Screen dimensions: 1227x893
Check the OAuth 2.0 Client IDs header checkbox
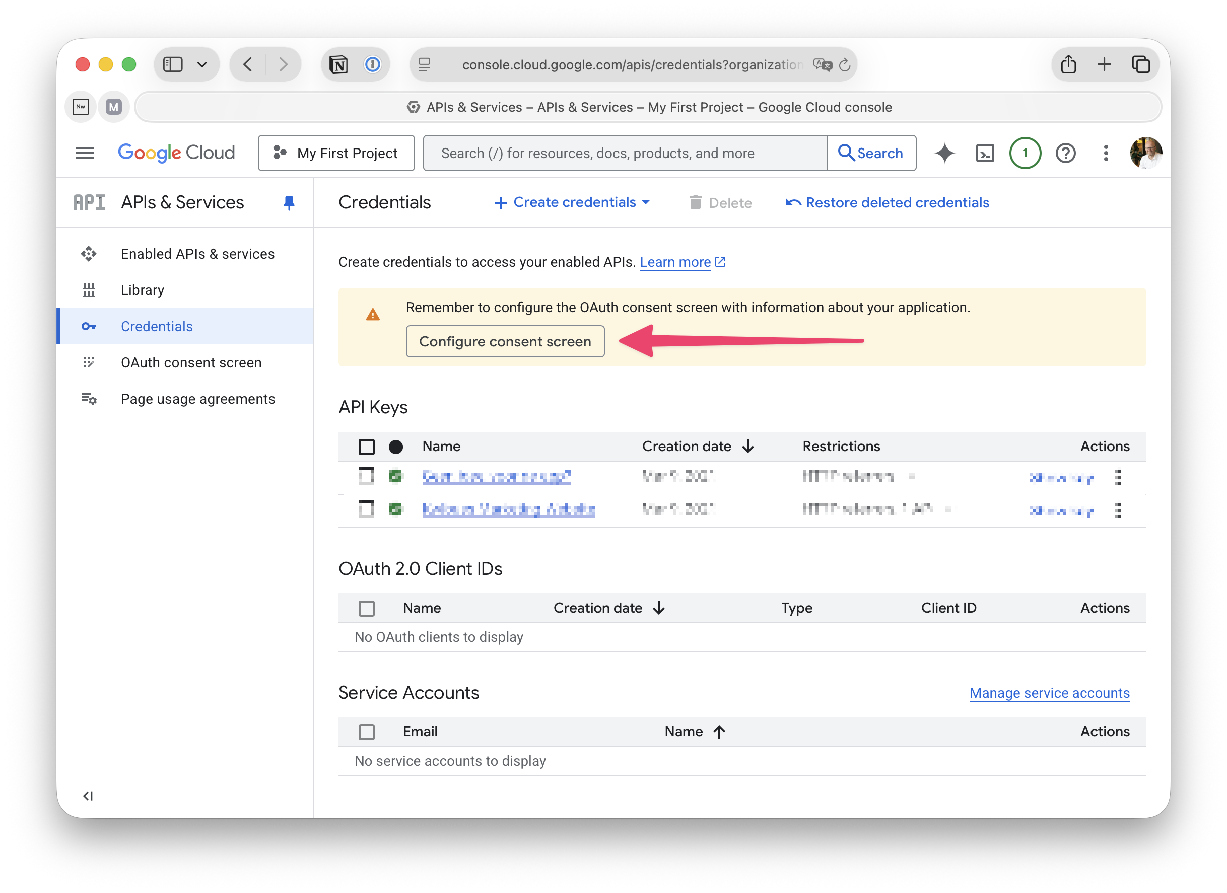[366, 608]
